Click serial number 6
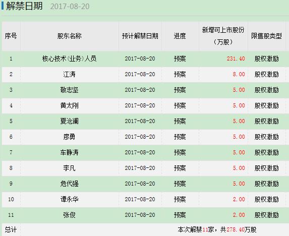This screenshot has height=236, width=289. pos(11,137)
